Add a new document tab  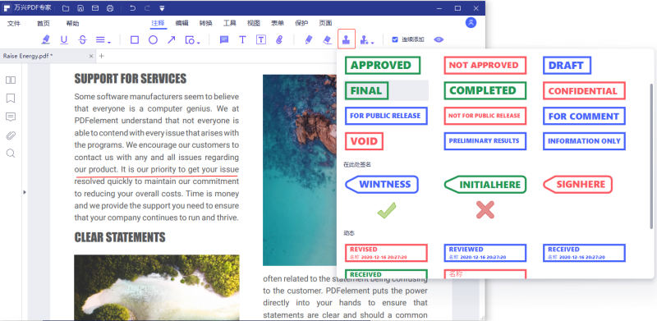[101, 56]
